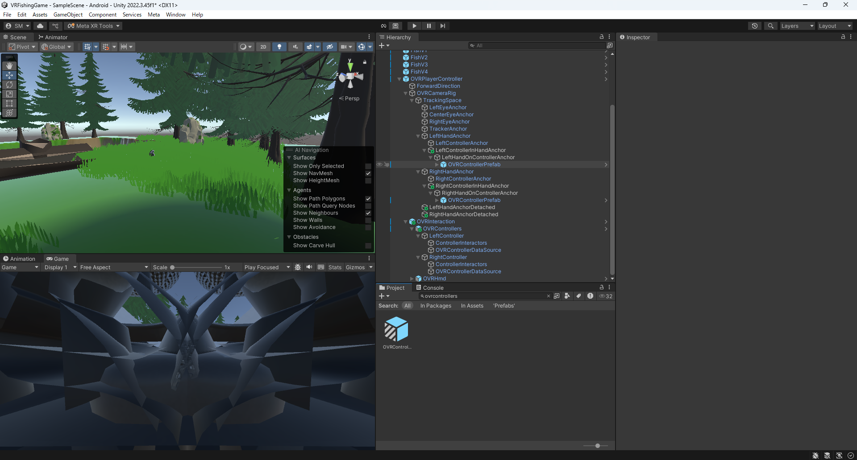Select the Hand view tool

click(9, 66)
